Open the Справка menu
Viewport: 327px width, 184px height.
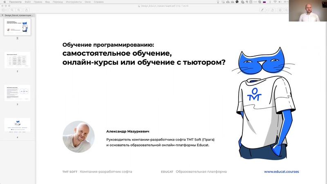[99, 2]
